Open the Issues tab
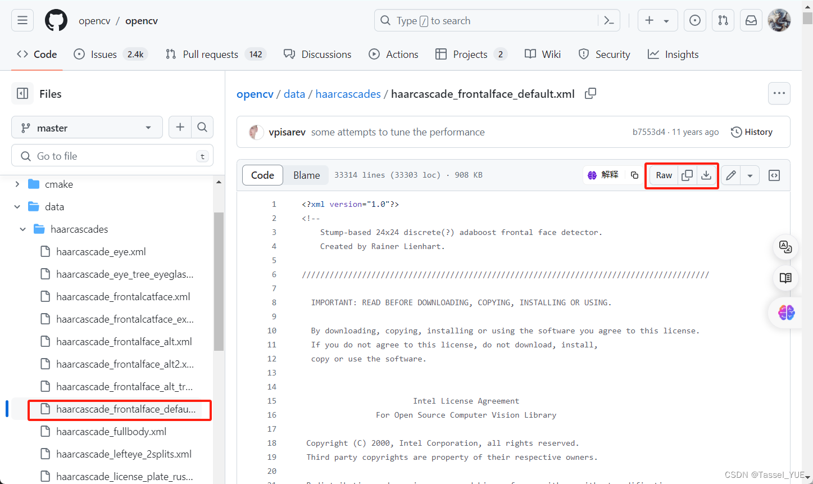This screenshot has height=484, width=813. click(x=111, y=54)
